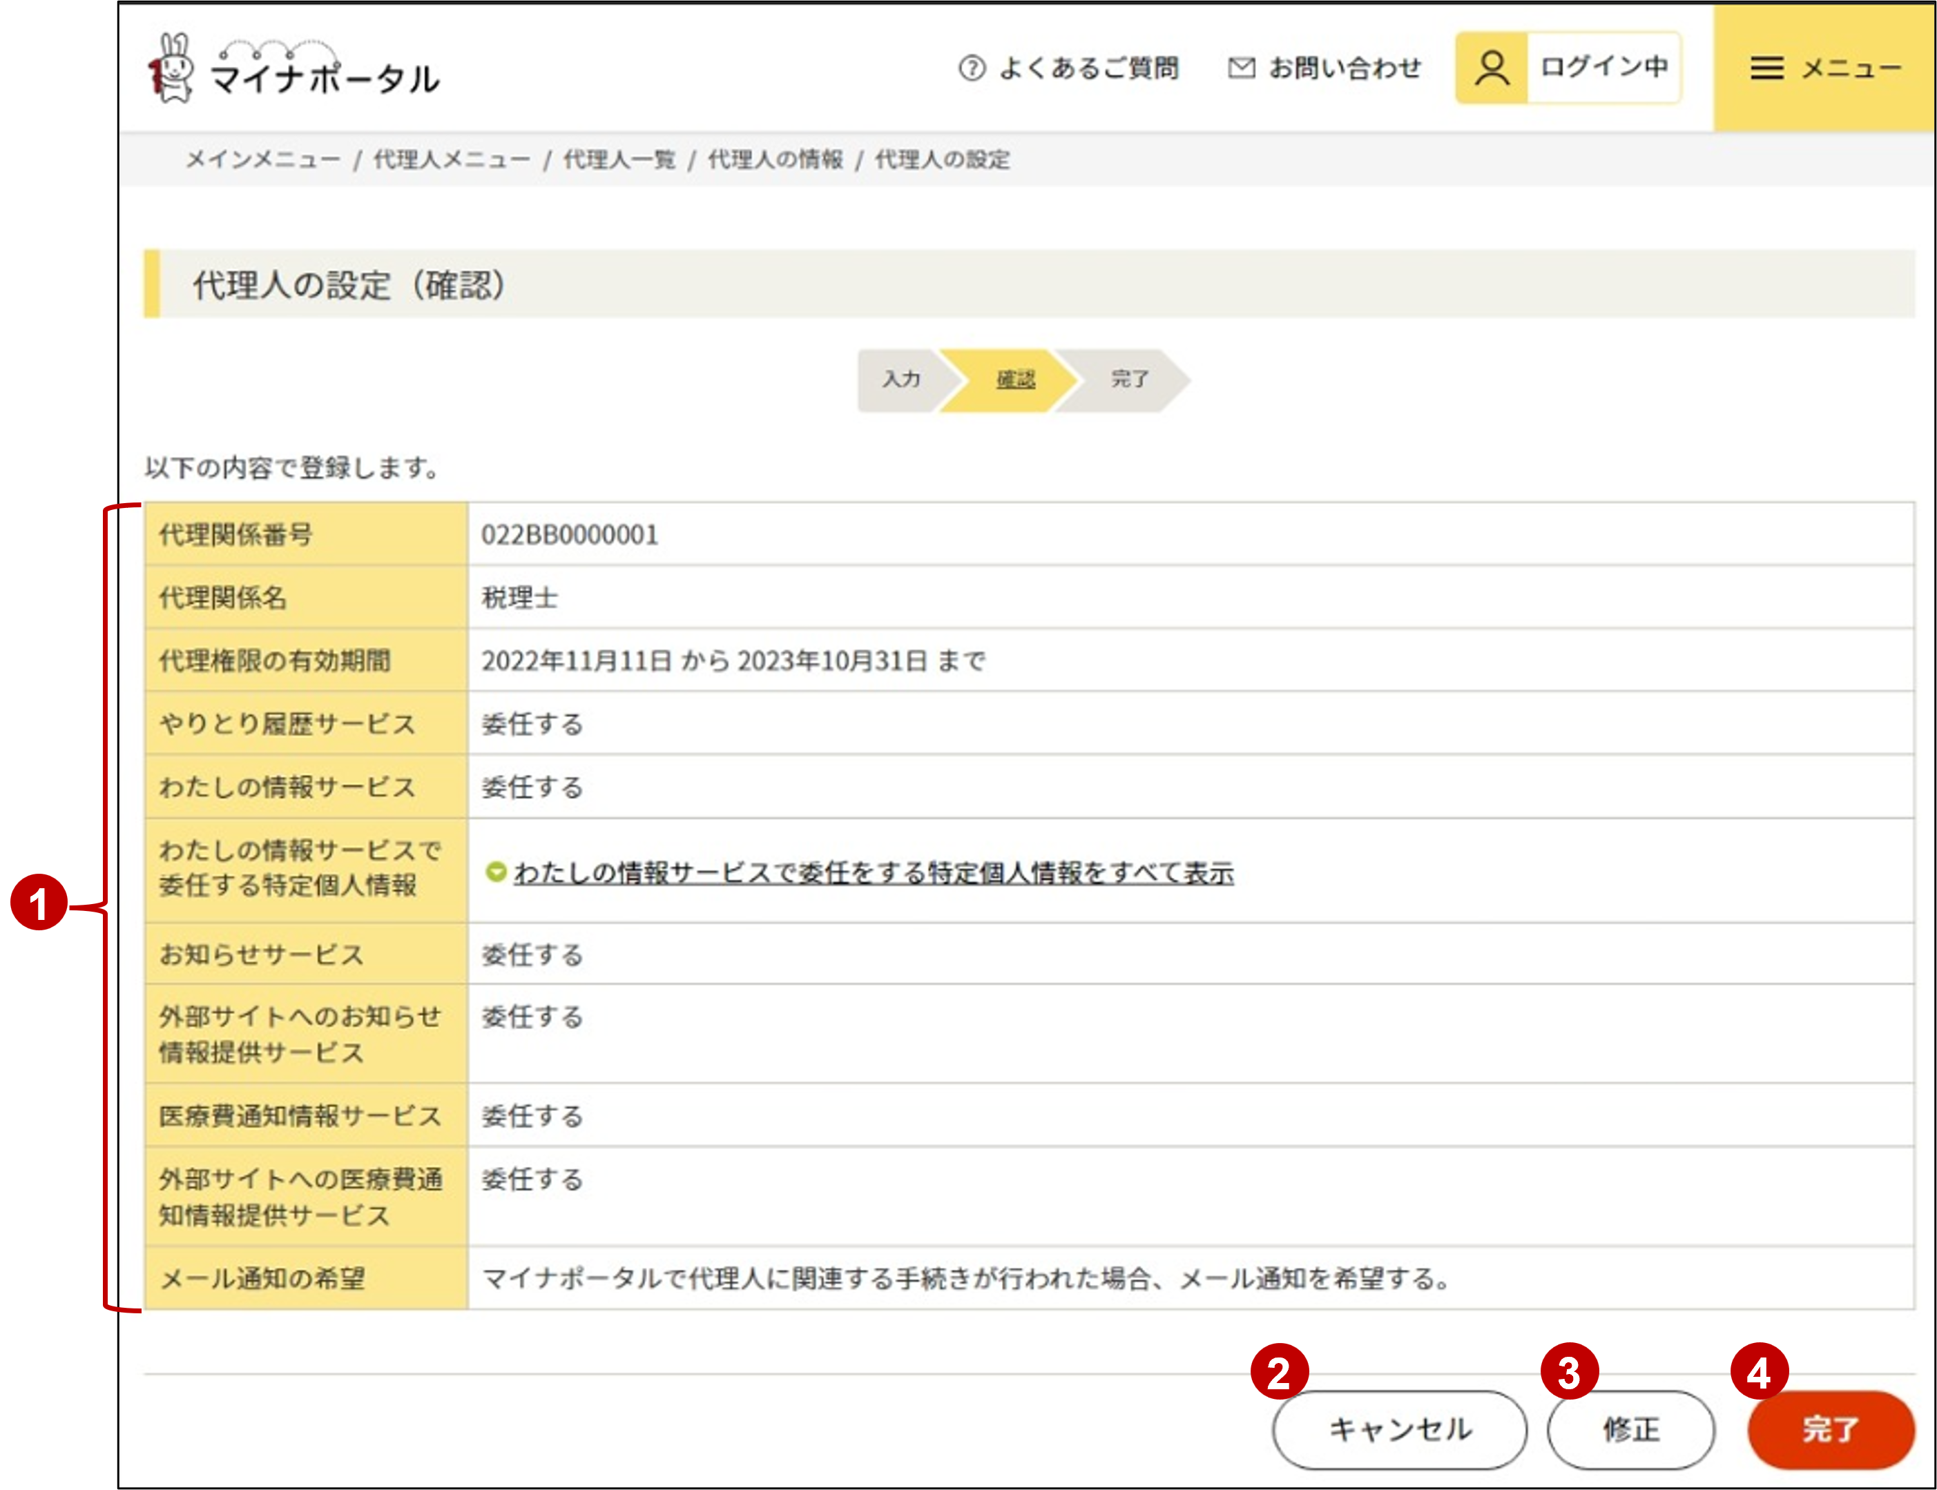Click 委任する in 外部サイトへのお知らせ row
The width and height of the screenshot is (1937, 1490).
532,1016
